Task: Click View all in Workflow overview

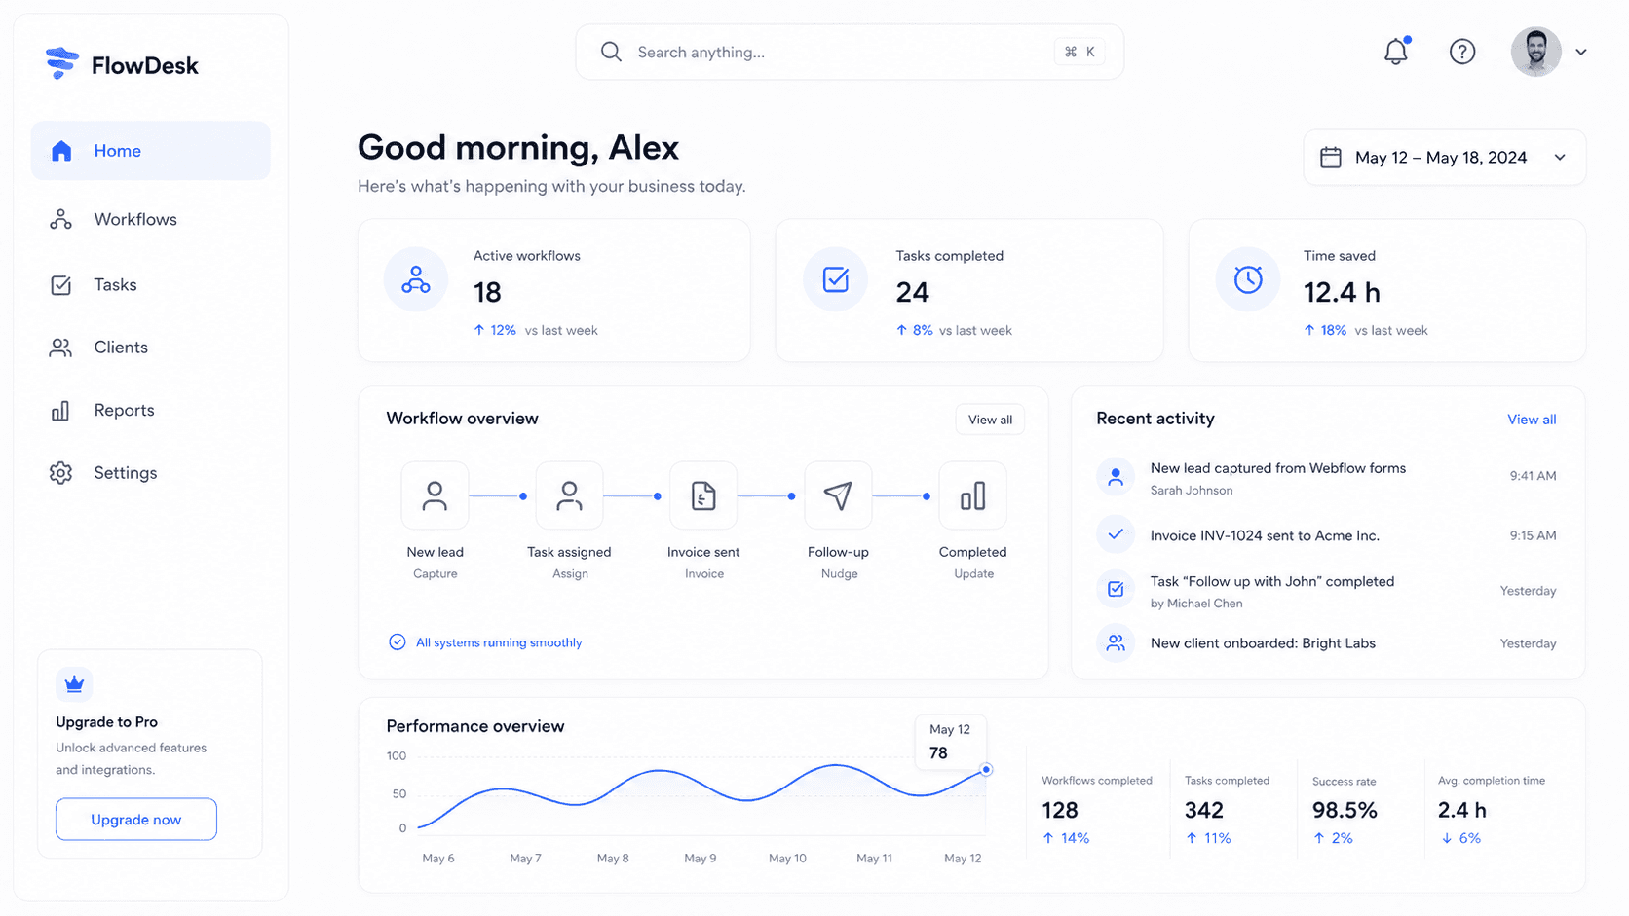Action: (x=990, y=420)
